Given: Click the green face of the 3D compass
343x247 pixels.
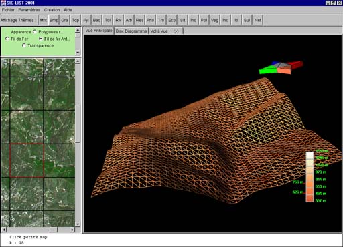Looking at the screenshot, I should click(x=268, y=70).
